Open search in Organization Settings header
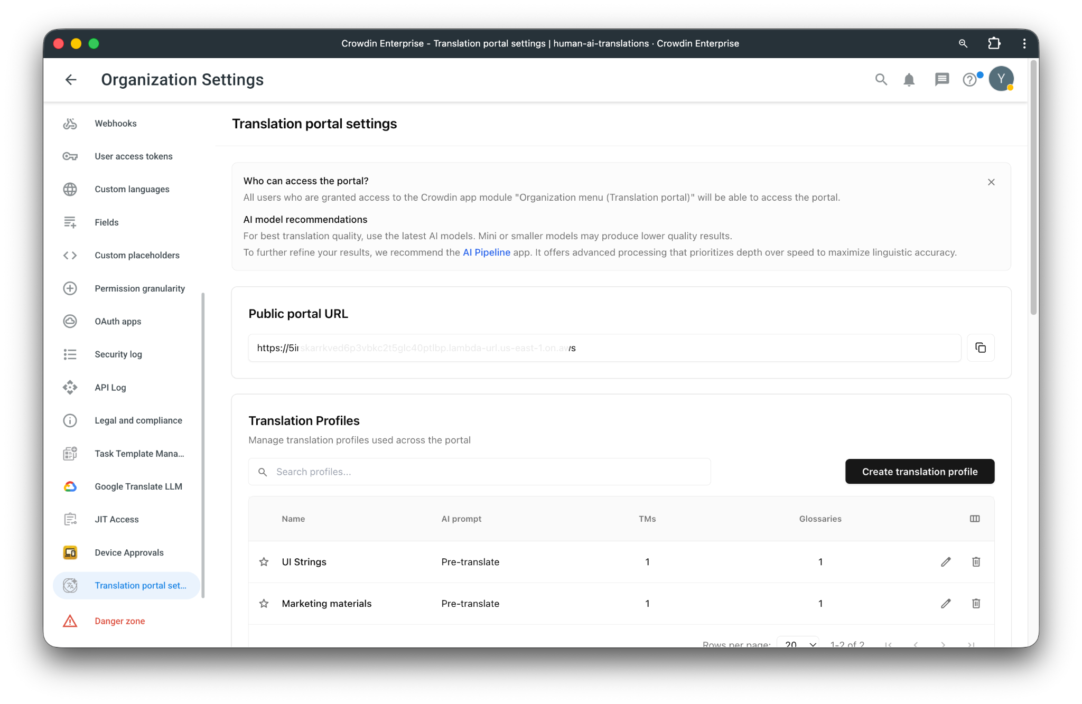1082x704 pixels. 881,80
